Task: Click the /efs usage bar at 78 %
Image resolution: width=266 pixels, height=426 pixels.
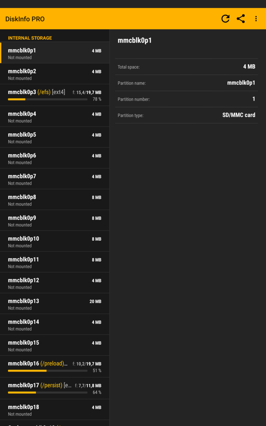Action: [x=48, y=99]
